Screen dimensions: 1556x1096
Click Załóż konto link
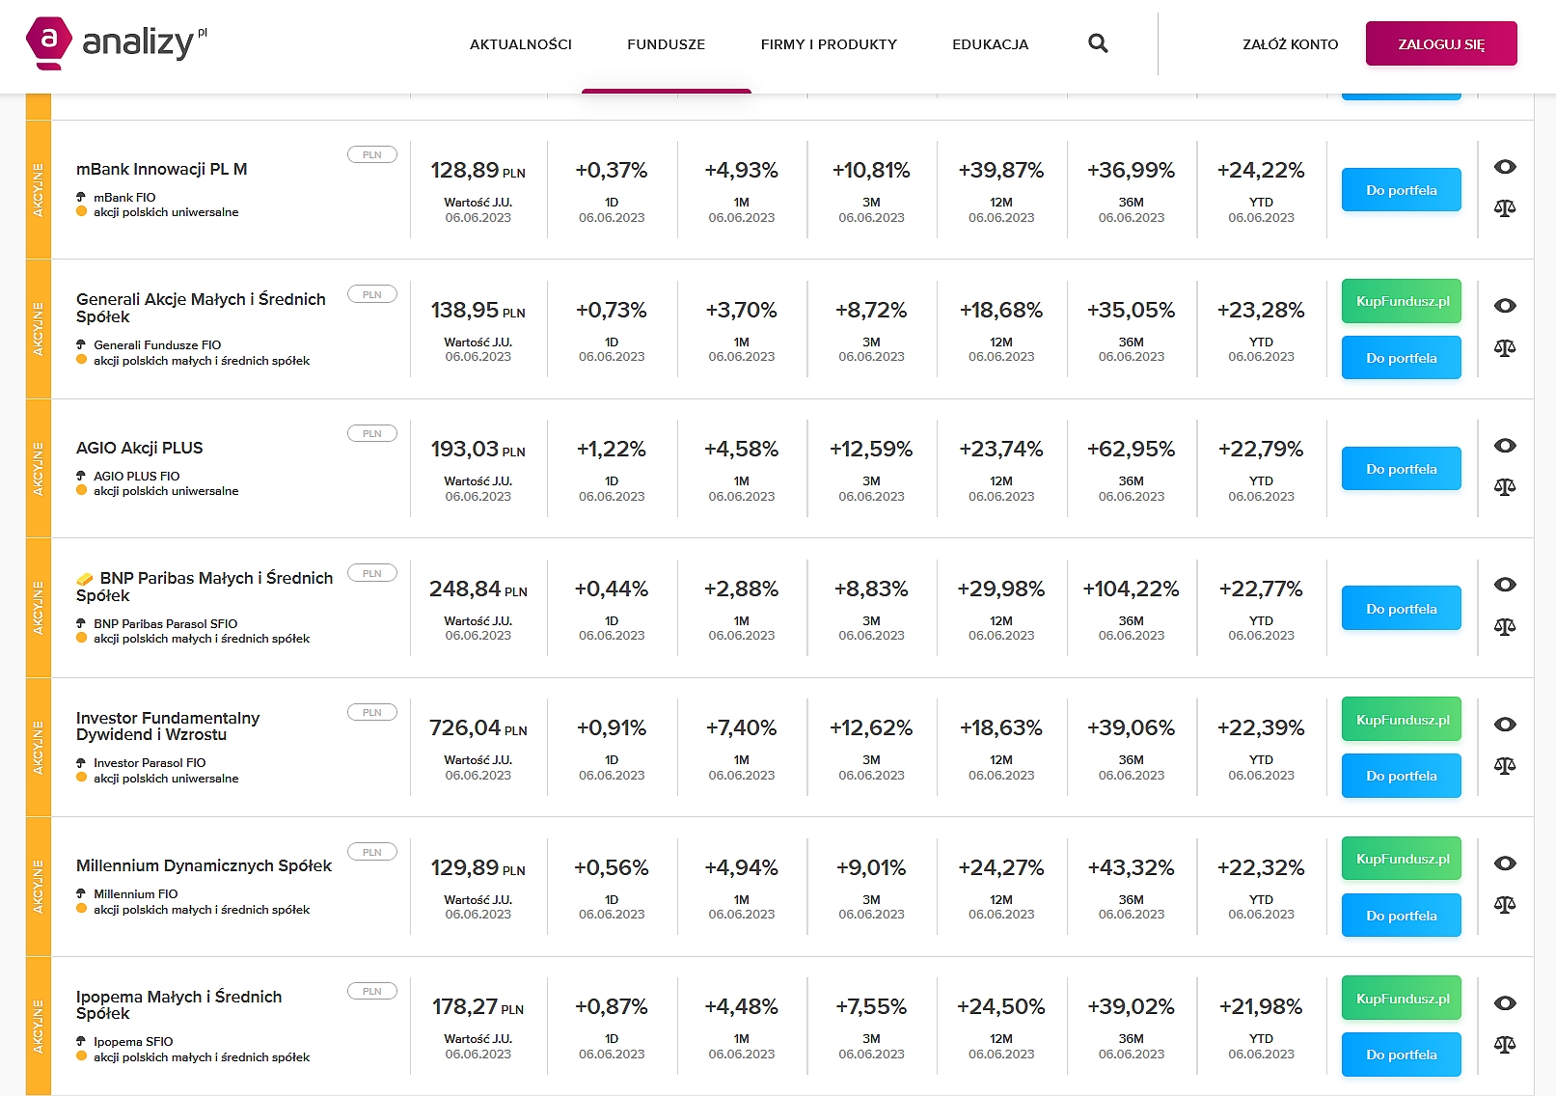[1290, 44]
